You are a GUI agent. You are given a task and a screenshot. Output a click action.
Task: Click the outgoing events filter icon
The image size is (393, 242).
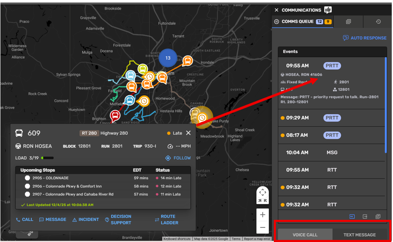click(365, 217)
